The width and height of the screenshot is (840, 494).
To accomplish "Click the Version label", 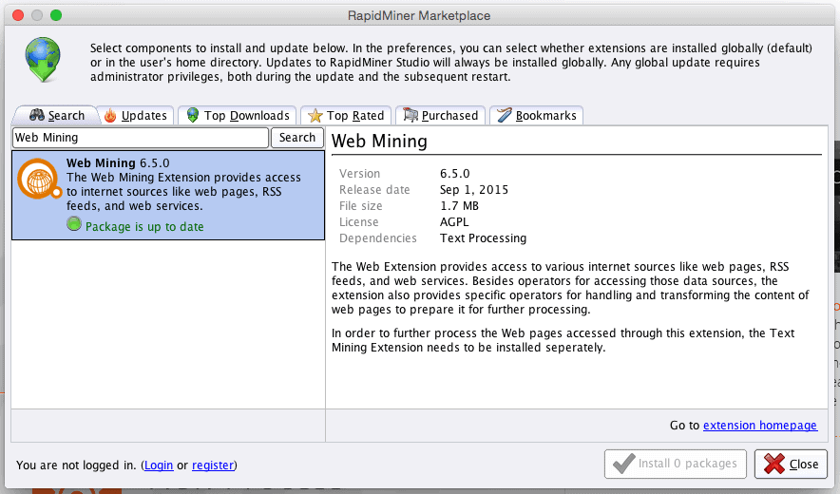I will tap(359, 174).
